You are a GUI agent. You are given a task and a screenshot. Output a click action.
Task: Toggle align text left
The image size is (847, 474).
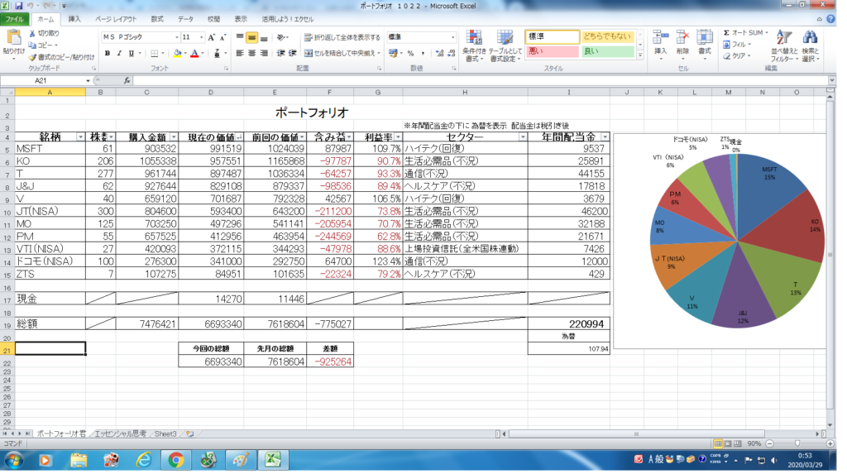tap(240, 54)
